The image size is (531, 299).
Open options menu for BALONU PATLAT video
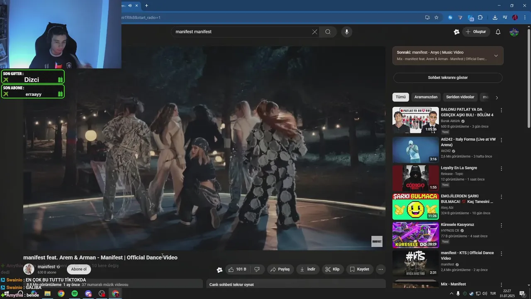pyautogui.click(x=501, y=110)
